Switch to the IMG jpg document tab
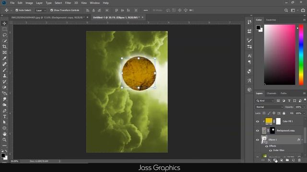This screenshot has height=172, width=307. pos(47,17)
